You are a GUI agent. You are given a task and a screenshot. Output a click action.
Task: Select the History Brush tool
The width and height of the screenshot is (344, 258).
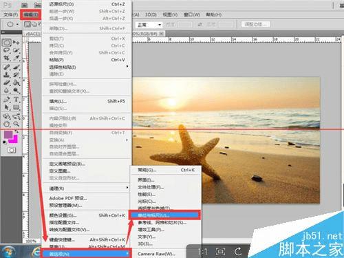[x=16, y=74]
